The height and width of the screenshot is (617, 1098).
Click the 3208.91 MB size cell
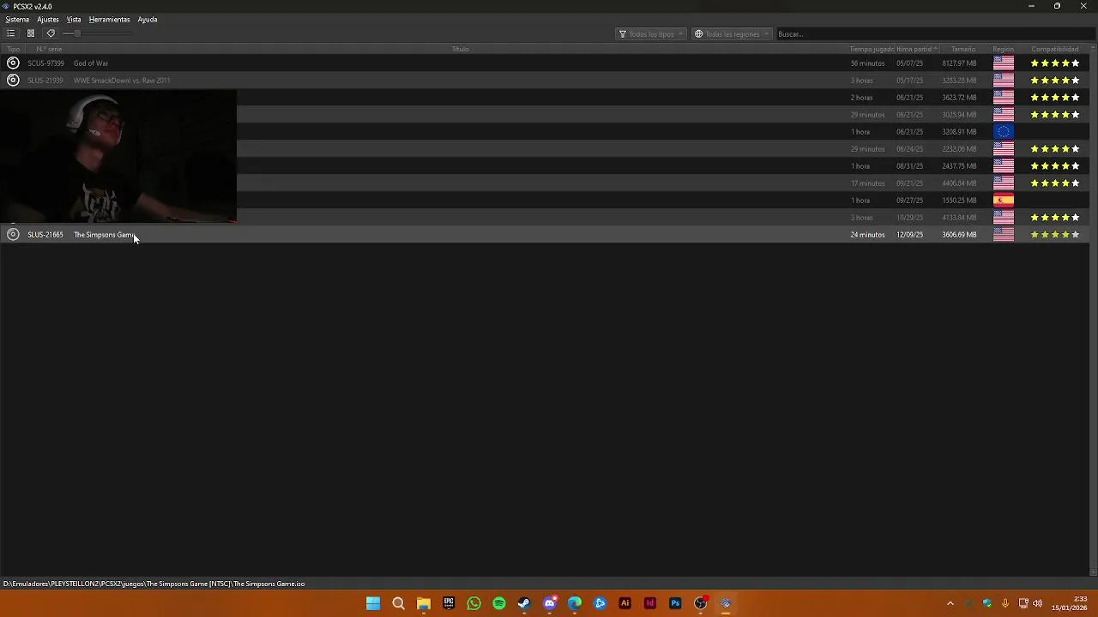point(959,132)
